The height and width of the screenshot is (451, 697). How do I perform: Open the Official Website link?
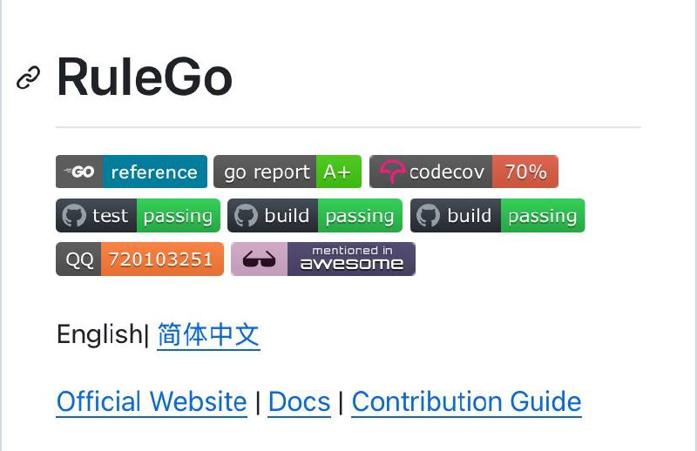tap(152, 401)
